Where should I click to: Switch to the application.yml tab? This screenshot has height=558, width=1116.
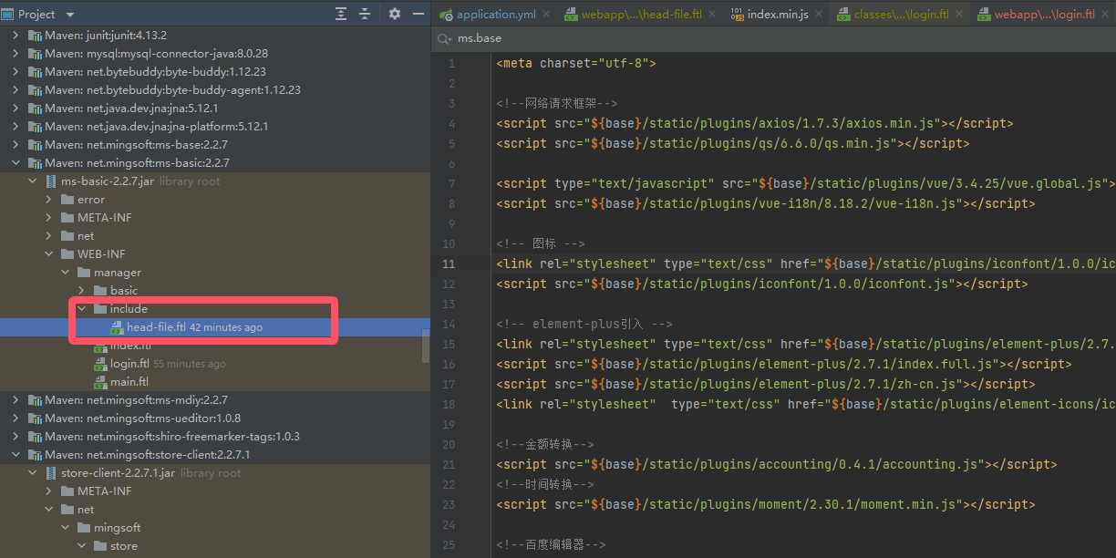[496, 15]
